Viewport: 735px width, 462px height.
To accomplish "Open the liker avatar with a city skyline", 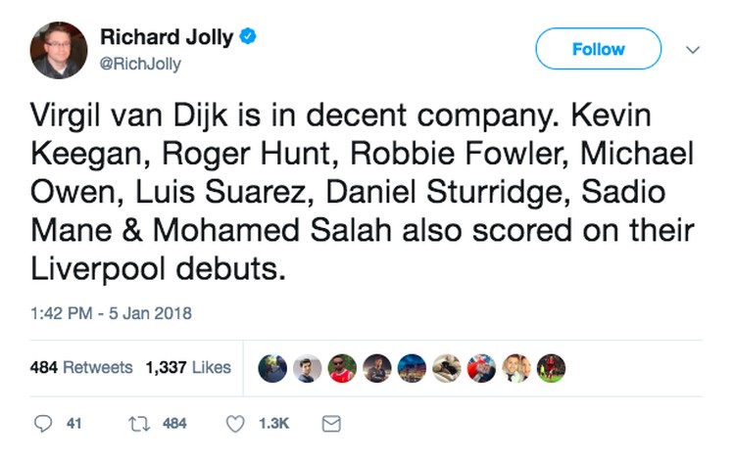I will coord(412,368).
